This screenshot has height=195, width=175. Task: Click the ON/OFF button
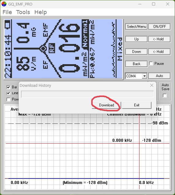[159, 27]
